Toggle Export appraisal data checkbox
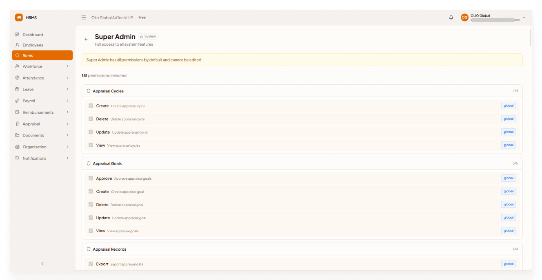The height and width of the screenshot is (280, 542). [91, 264]
